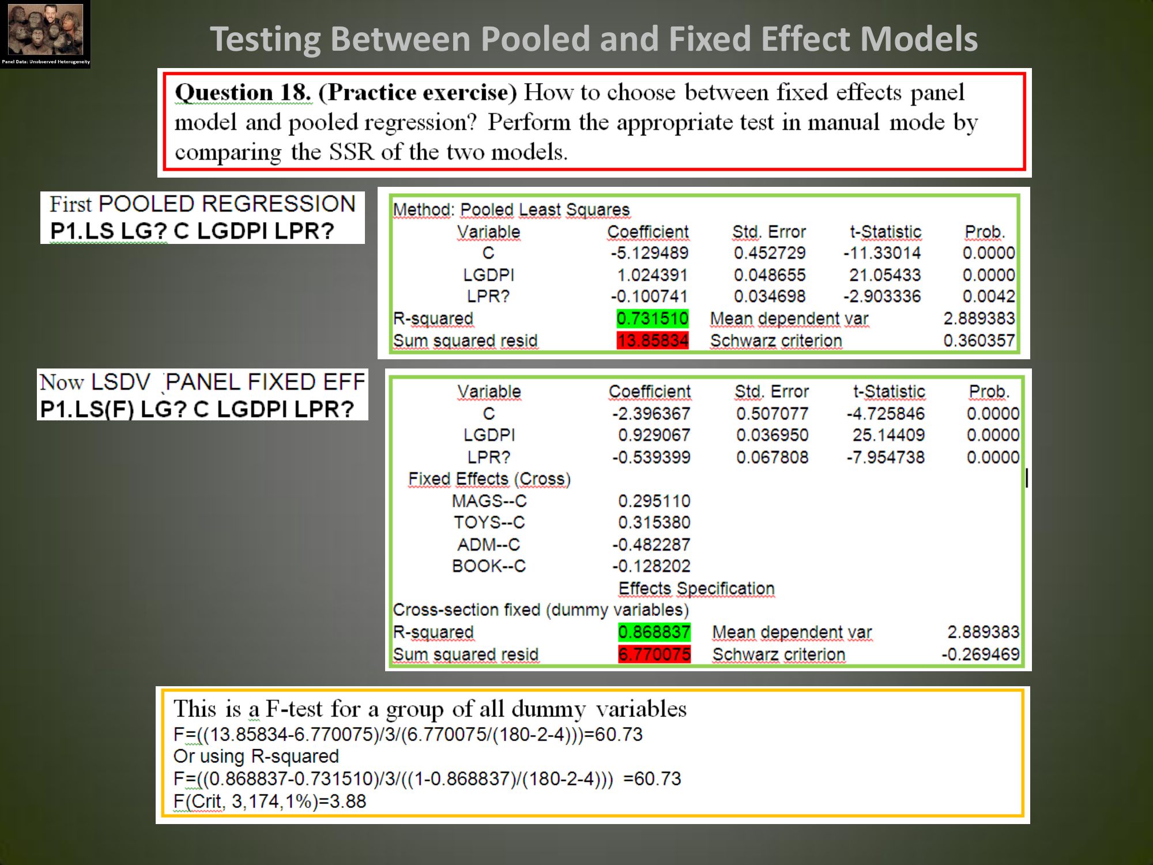Click the command P1.LS(F) LG? C LGDPI LPR?
Screen dimensions: 1153x865
[197, 409]
